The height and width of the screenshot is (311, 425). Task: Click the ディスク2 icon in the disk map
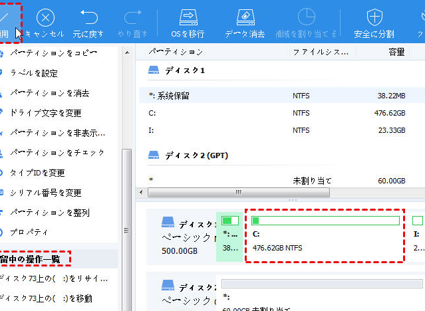[x=168, y=285]
